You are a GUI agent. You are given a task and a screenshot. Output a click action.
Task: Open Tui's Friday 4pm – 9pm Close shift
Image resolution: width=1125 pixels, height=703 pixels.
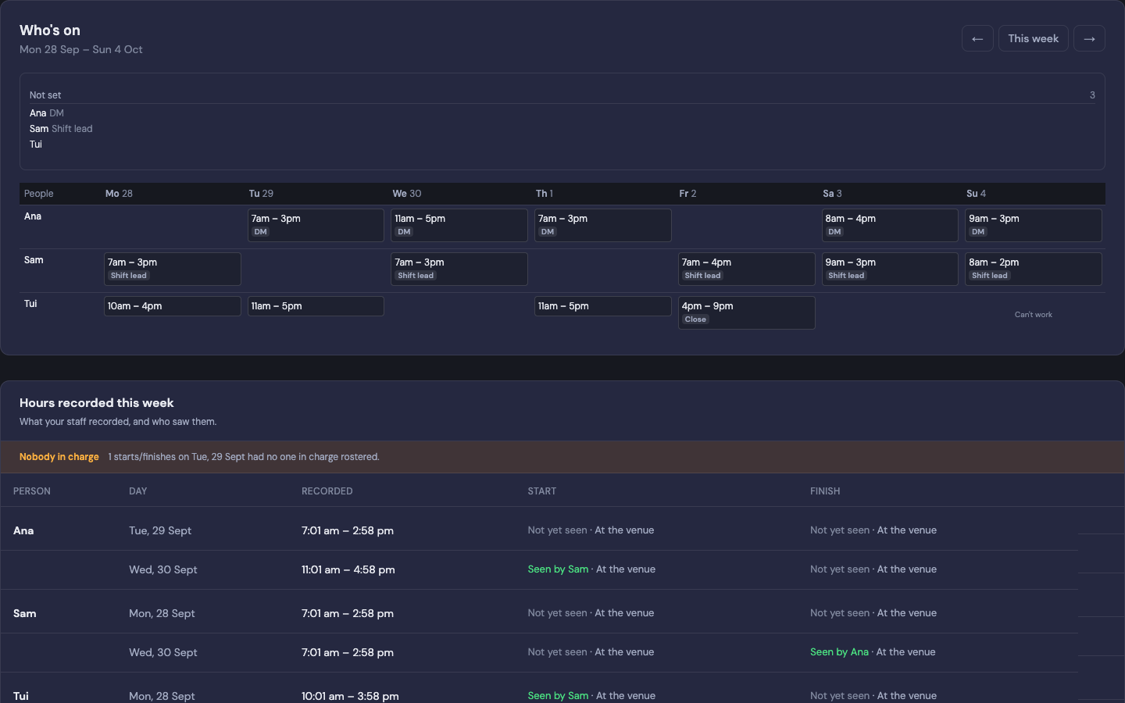coord(747,312)
